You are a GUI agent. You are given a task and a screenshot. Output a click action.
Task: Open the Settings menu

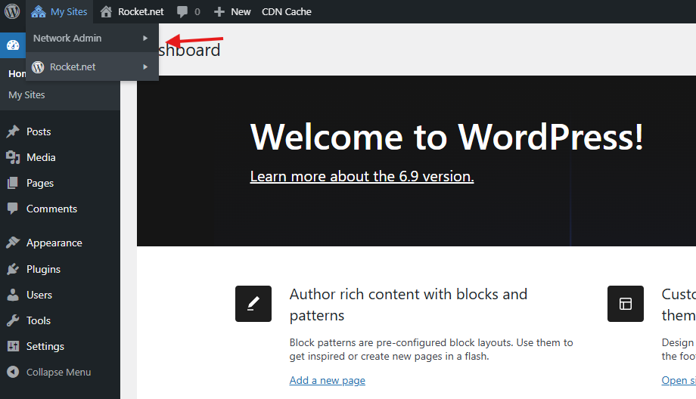point(45,346)
